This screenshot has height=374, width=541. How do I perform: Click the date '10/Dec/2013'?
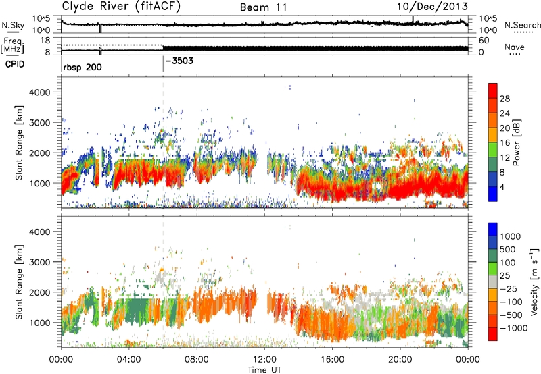click(x=432, y=6)
